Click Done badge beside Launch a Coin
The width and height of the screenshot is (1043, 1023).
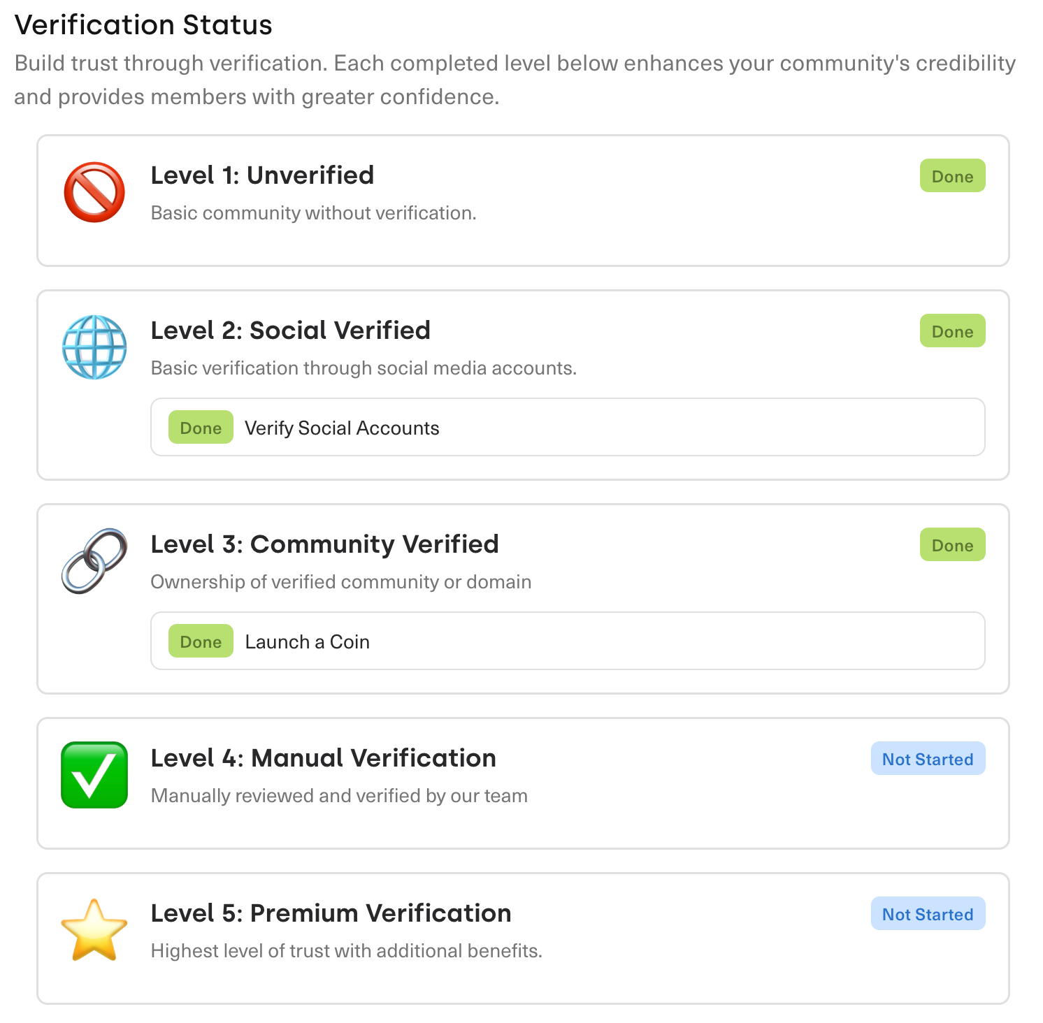(x=201, y=641)
